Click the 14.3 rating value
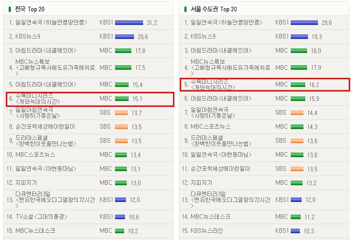 click(312, 127)
